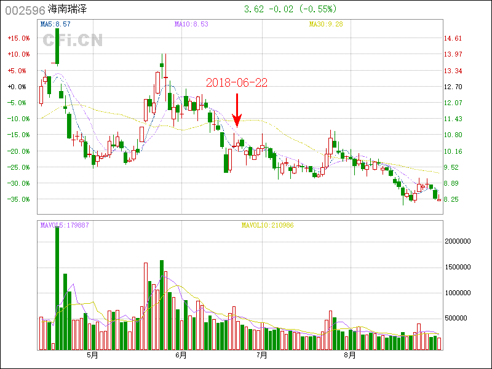Select the 2018-06-22 date annotation
492x369 pixels.
[x=237, y=82]
